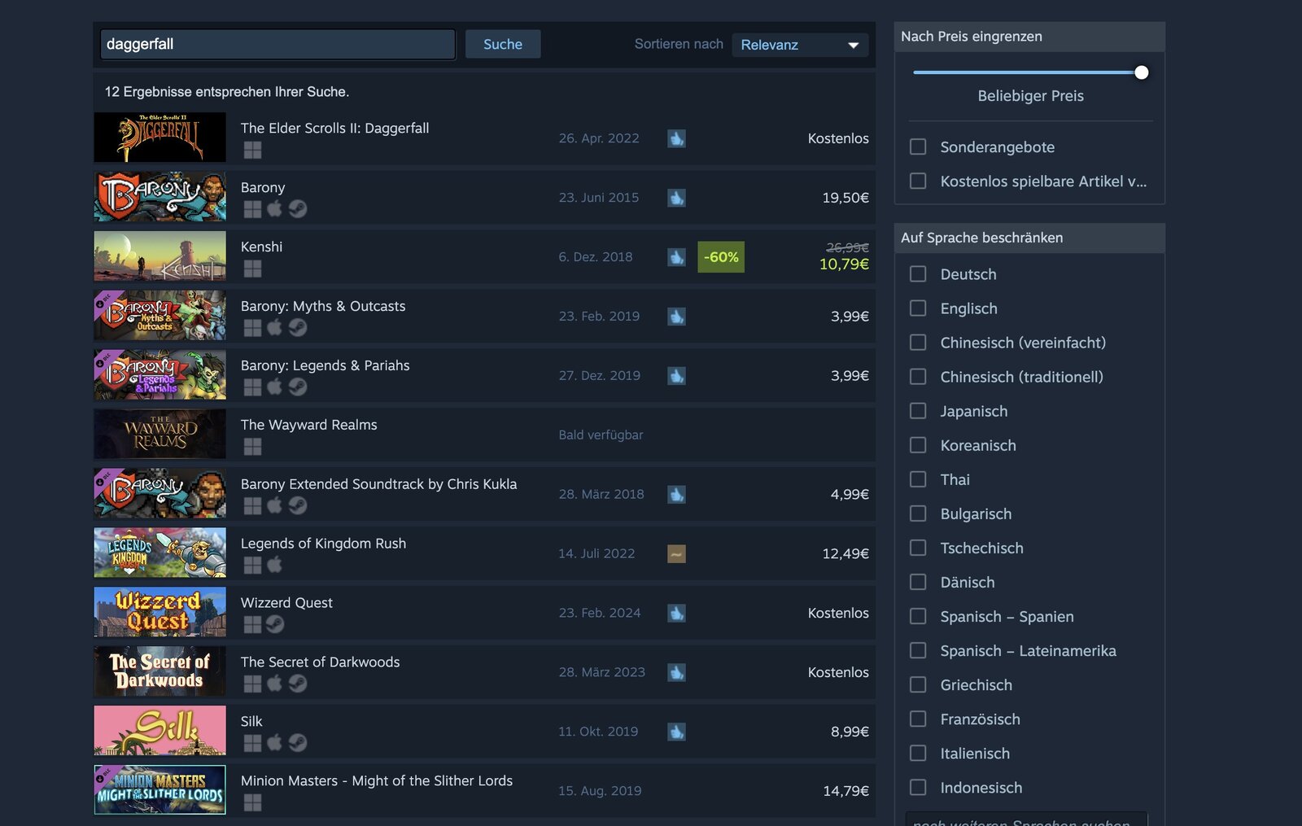Click the search field containing daggerfall

pos(277,44)
